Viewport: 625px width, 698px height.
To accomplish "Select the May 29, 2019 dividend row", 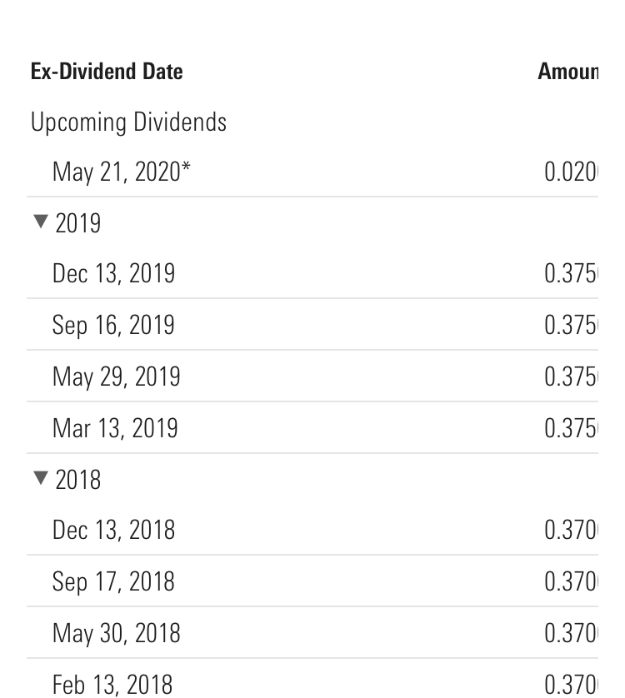I will click(116, 376).
